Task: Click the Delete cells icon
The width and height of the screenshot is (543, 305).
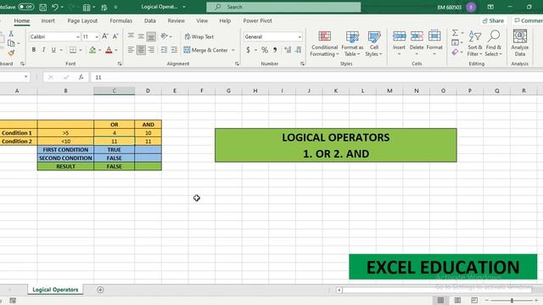Action: click(417, 36)
